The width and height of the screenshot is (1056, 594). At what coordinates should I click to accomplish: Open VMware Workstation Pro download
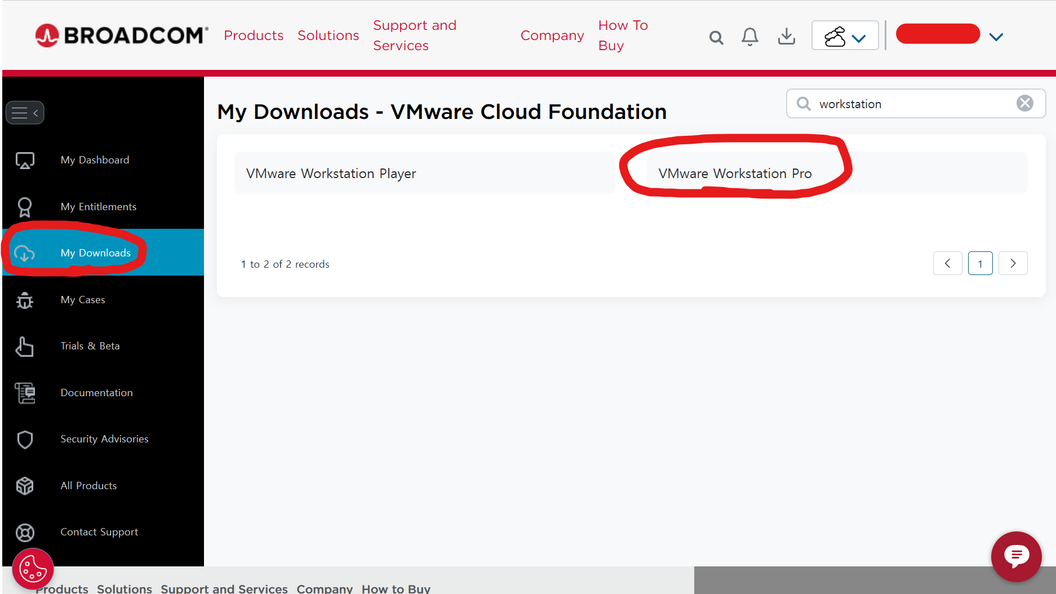(x=837, y=174)
